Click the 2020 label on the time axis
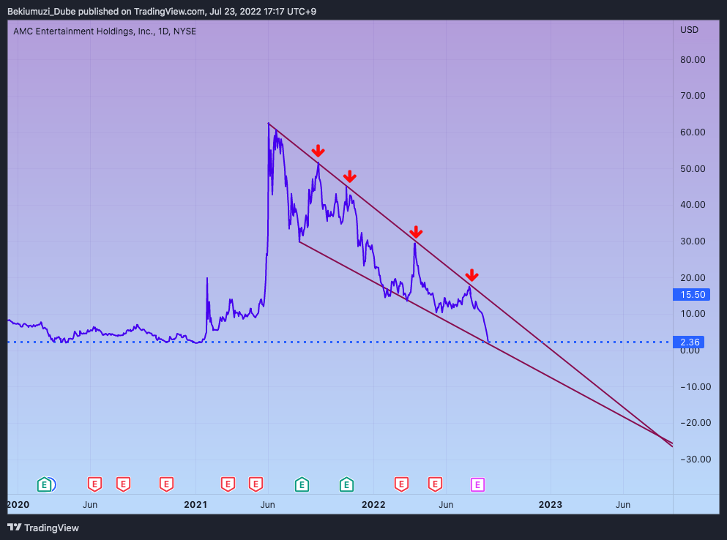Image resolution: width=727 pixels, height=540 pixels. 18,505
